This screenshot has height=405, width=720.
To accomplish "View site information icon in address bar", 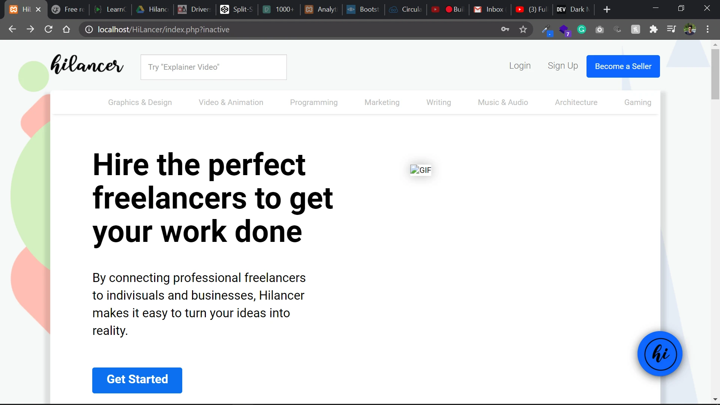I will [89, 30].
